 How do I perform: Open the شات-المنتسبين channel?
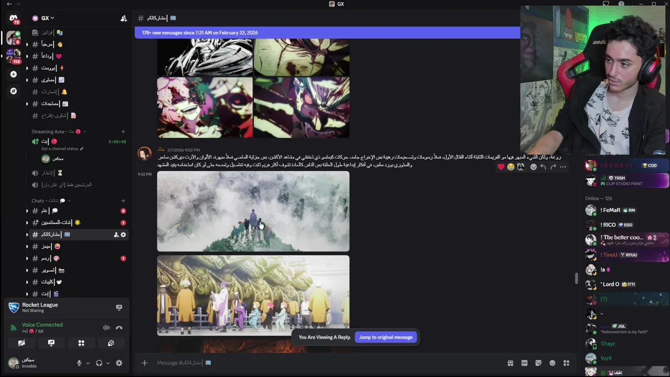pos(77,223)
